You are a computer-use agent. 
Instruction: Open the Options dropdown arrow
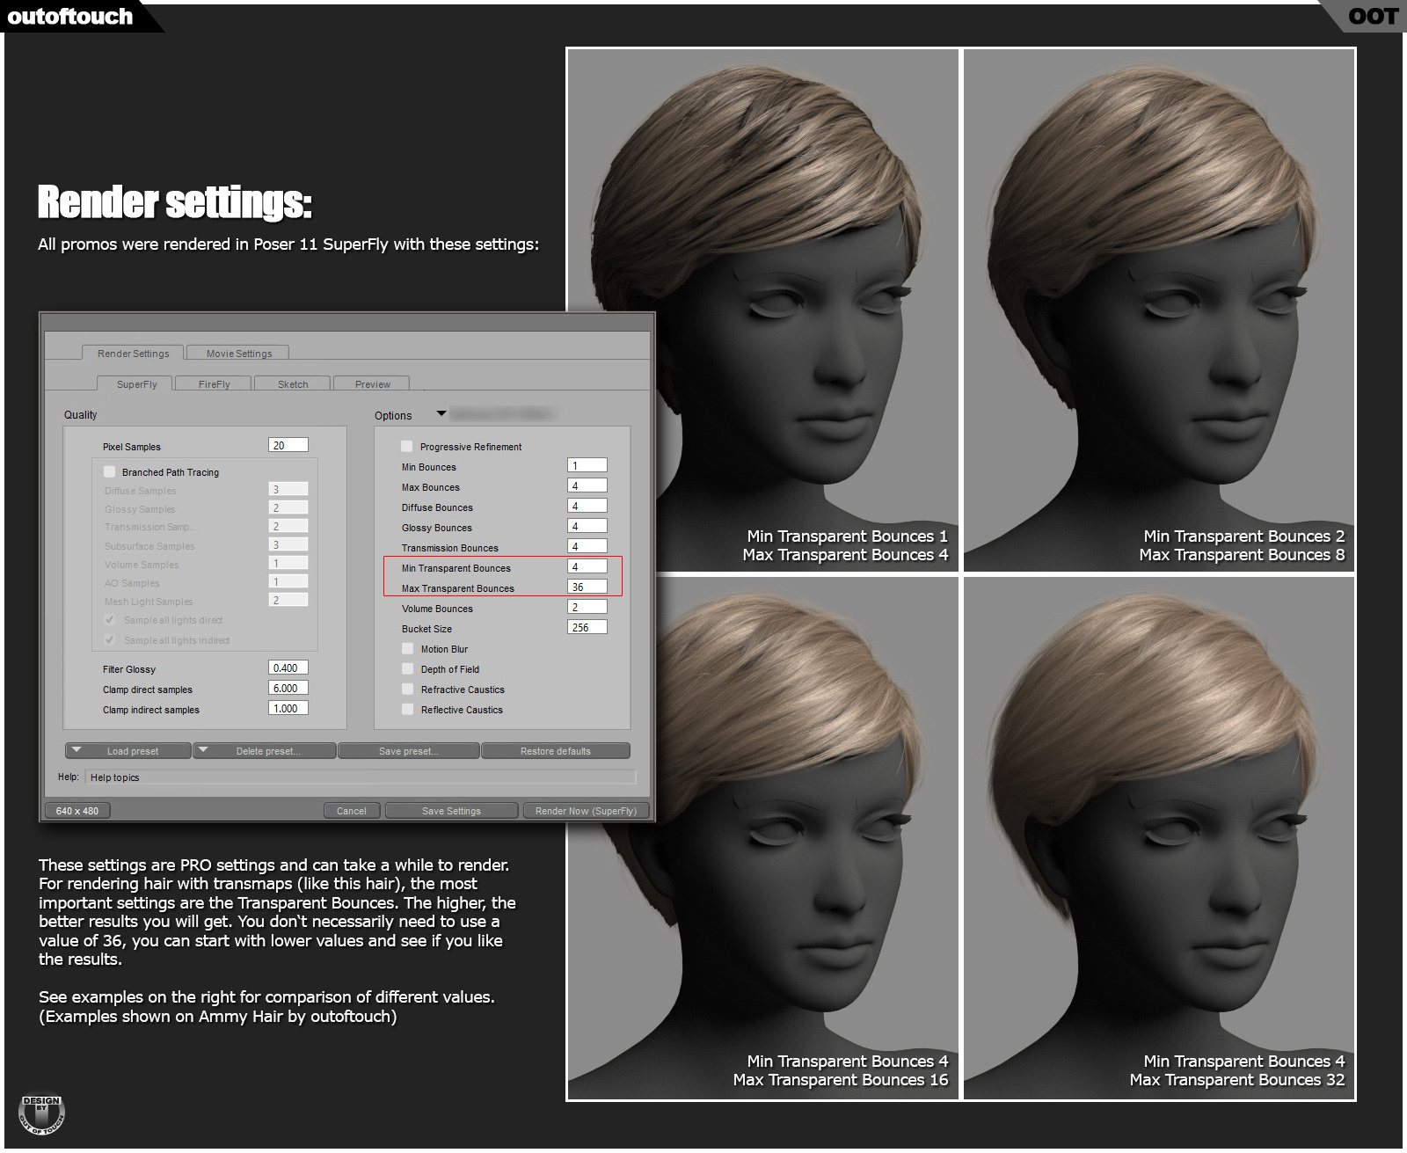pos(441,413)
